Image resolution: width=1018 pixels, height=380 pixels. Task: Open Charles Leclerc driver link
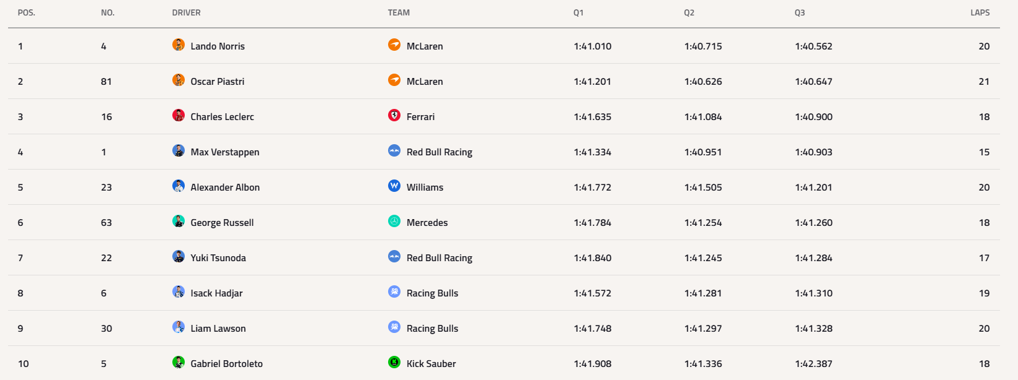point(222,117)
